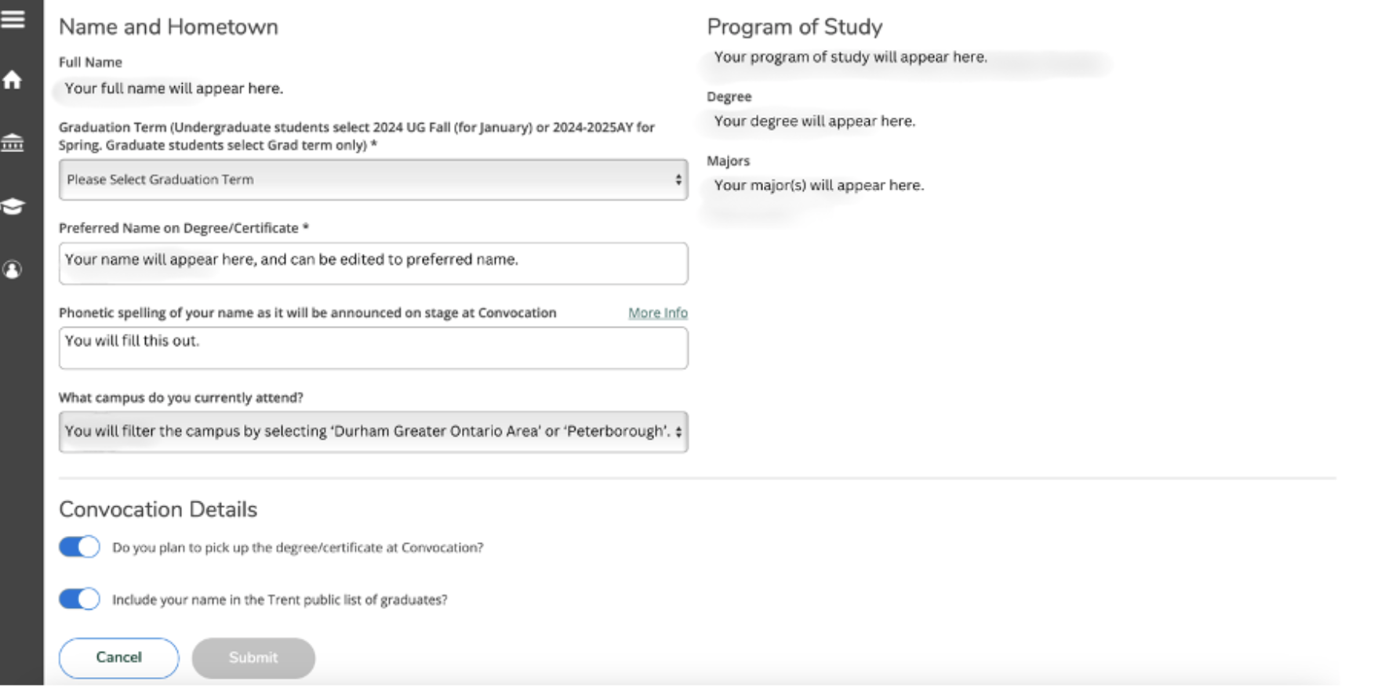Screen dimensions: 1374x688
Task: Select the Program of Study heading
Action: [x=794, y=27]
